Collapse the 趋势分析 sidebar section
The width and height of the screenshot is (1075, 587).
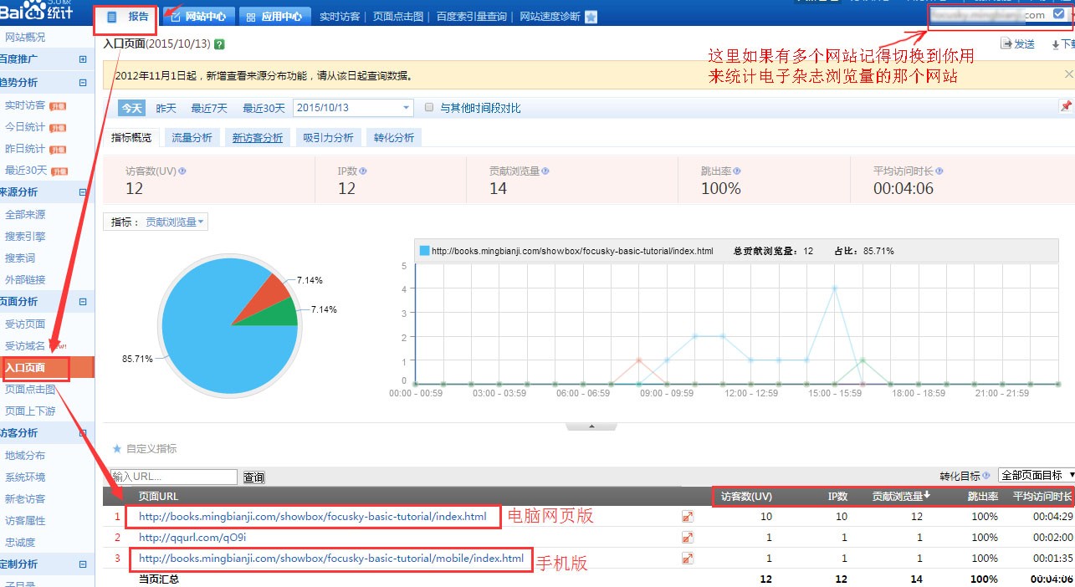(83, 83)
